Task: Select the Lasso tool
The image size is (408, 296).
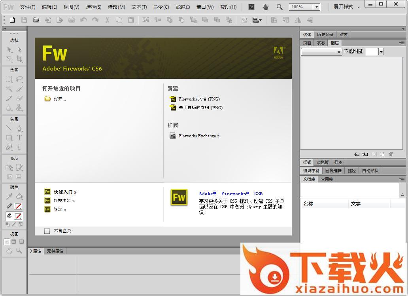Action: point(19,79)
